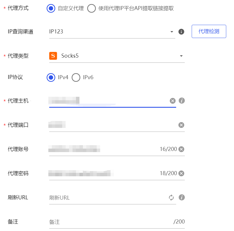Switch to 使用代理IP平台API提取链接提取 mode
Image resolution: width=234 pixels, height=231 pixels.
click(92, 8)
